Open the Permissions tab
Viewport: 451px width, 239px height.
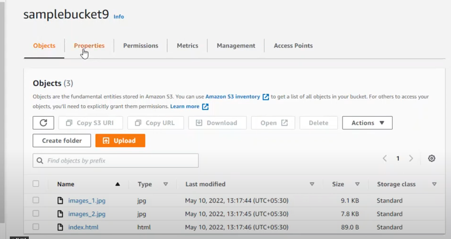point(141,46)
